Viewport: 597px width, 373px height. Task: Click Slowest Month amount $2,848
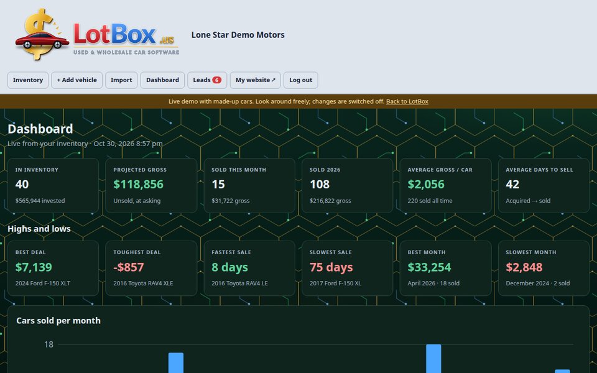pos(524,267)
